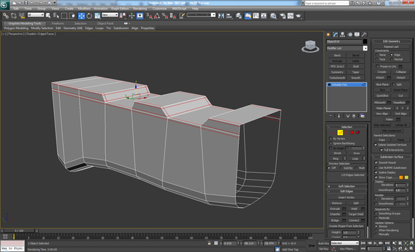This screenshot has width=415, height=252.
Task: Enable Use NURMS Subdivision checkbox
Action: [376, 168]
